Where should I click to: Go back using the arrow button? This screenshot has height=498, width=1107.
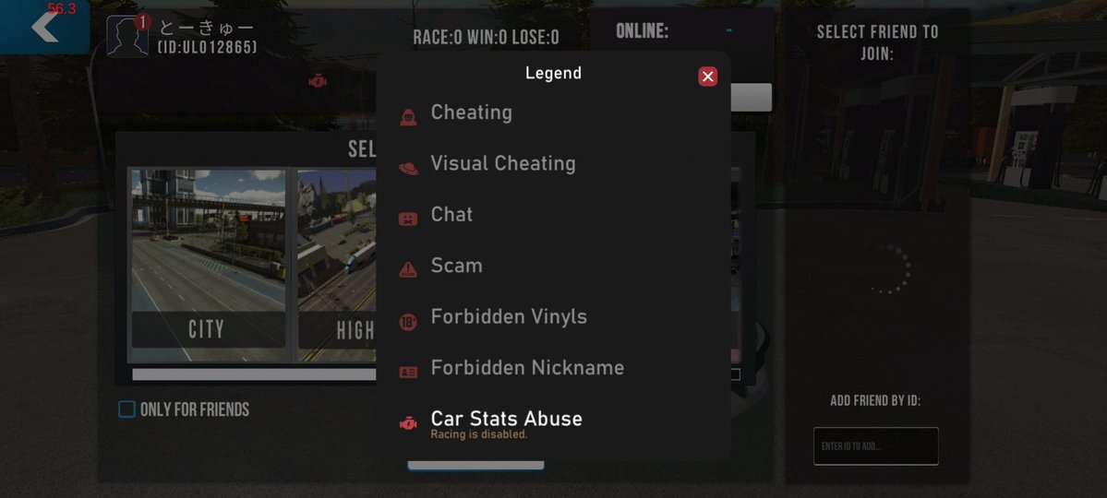tap(44, 27)
